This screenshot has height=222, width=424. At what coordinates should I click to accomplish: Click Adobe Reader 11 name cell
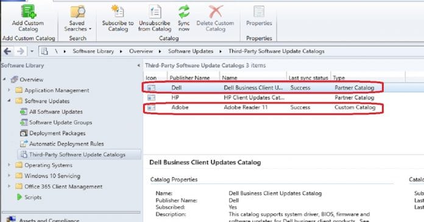point(246,107)
